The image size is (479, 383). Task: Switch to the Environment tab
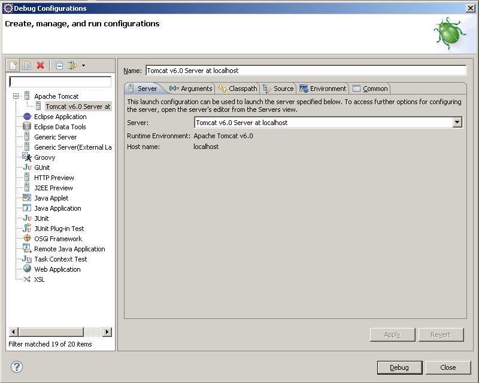coord(323,89)
